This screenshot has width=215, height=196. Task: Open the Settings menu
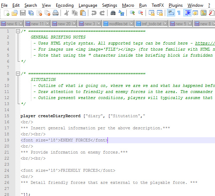tap(110, 5)
